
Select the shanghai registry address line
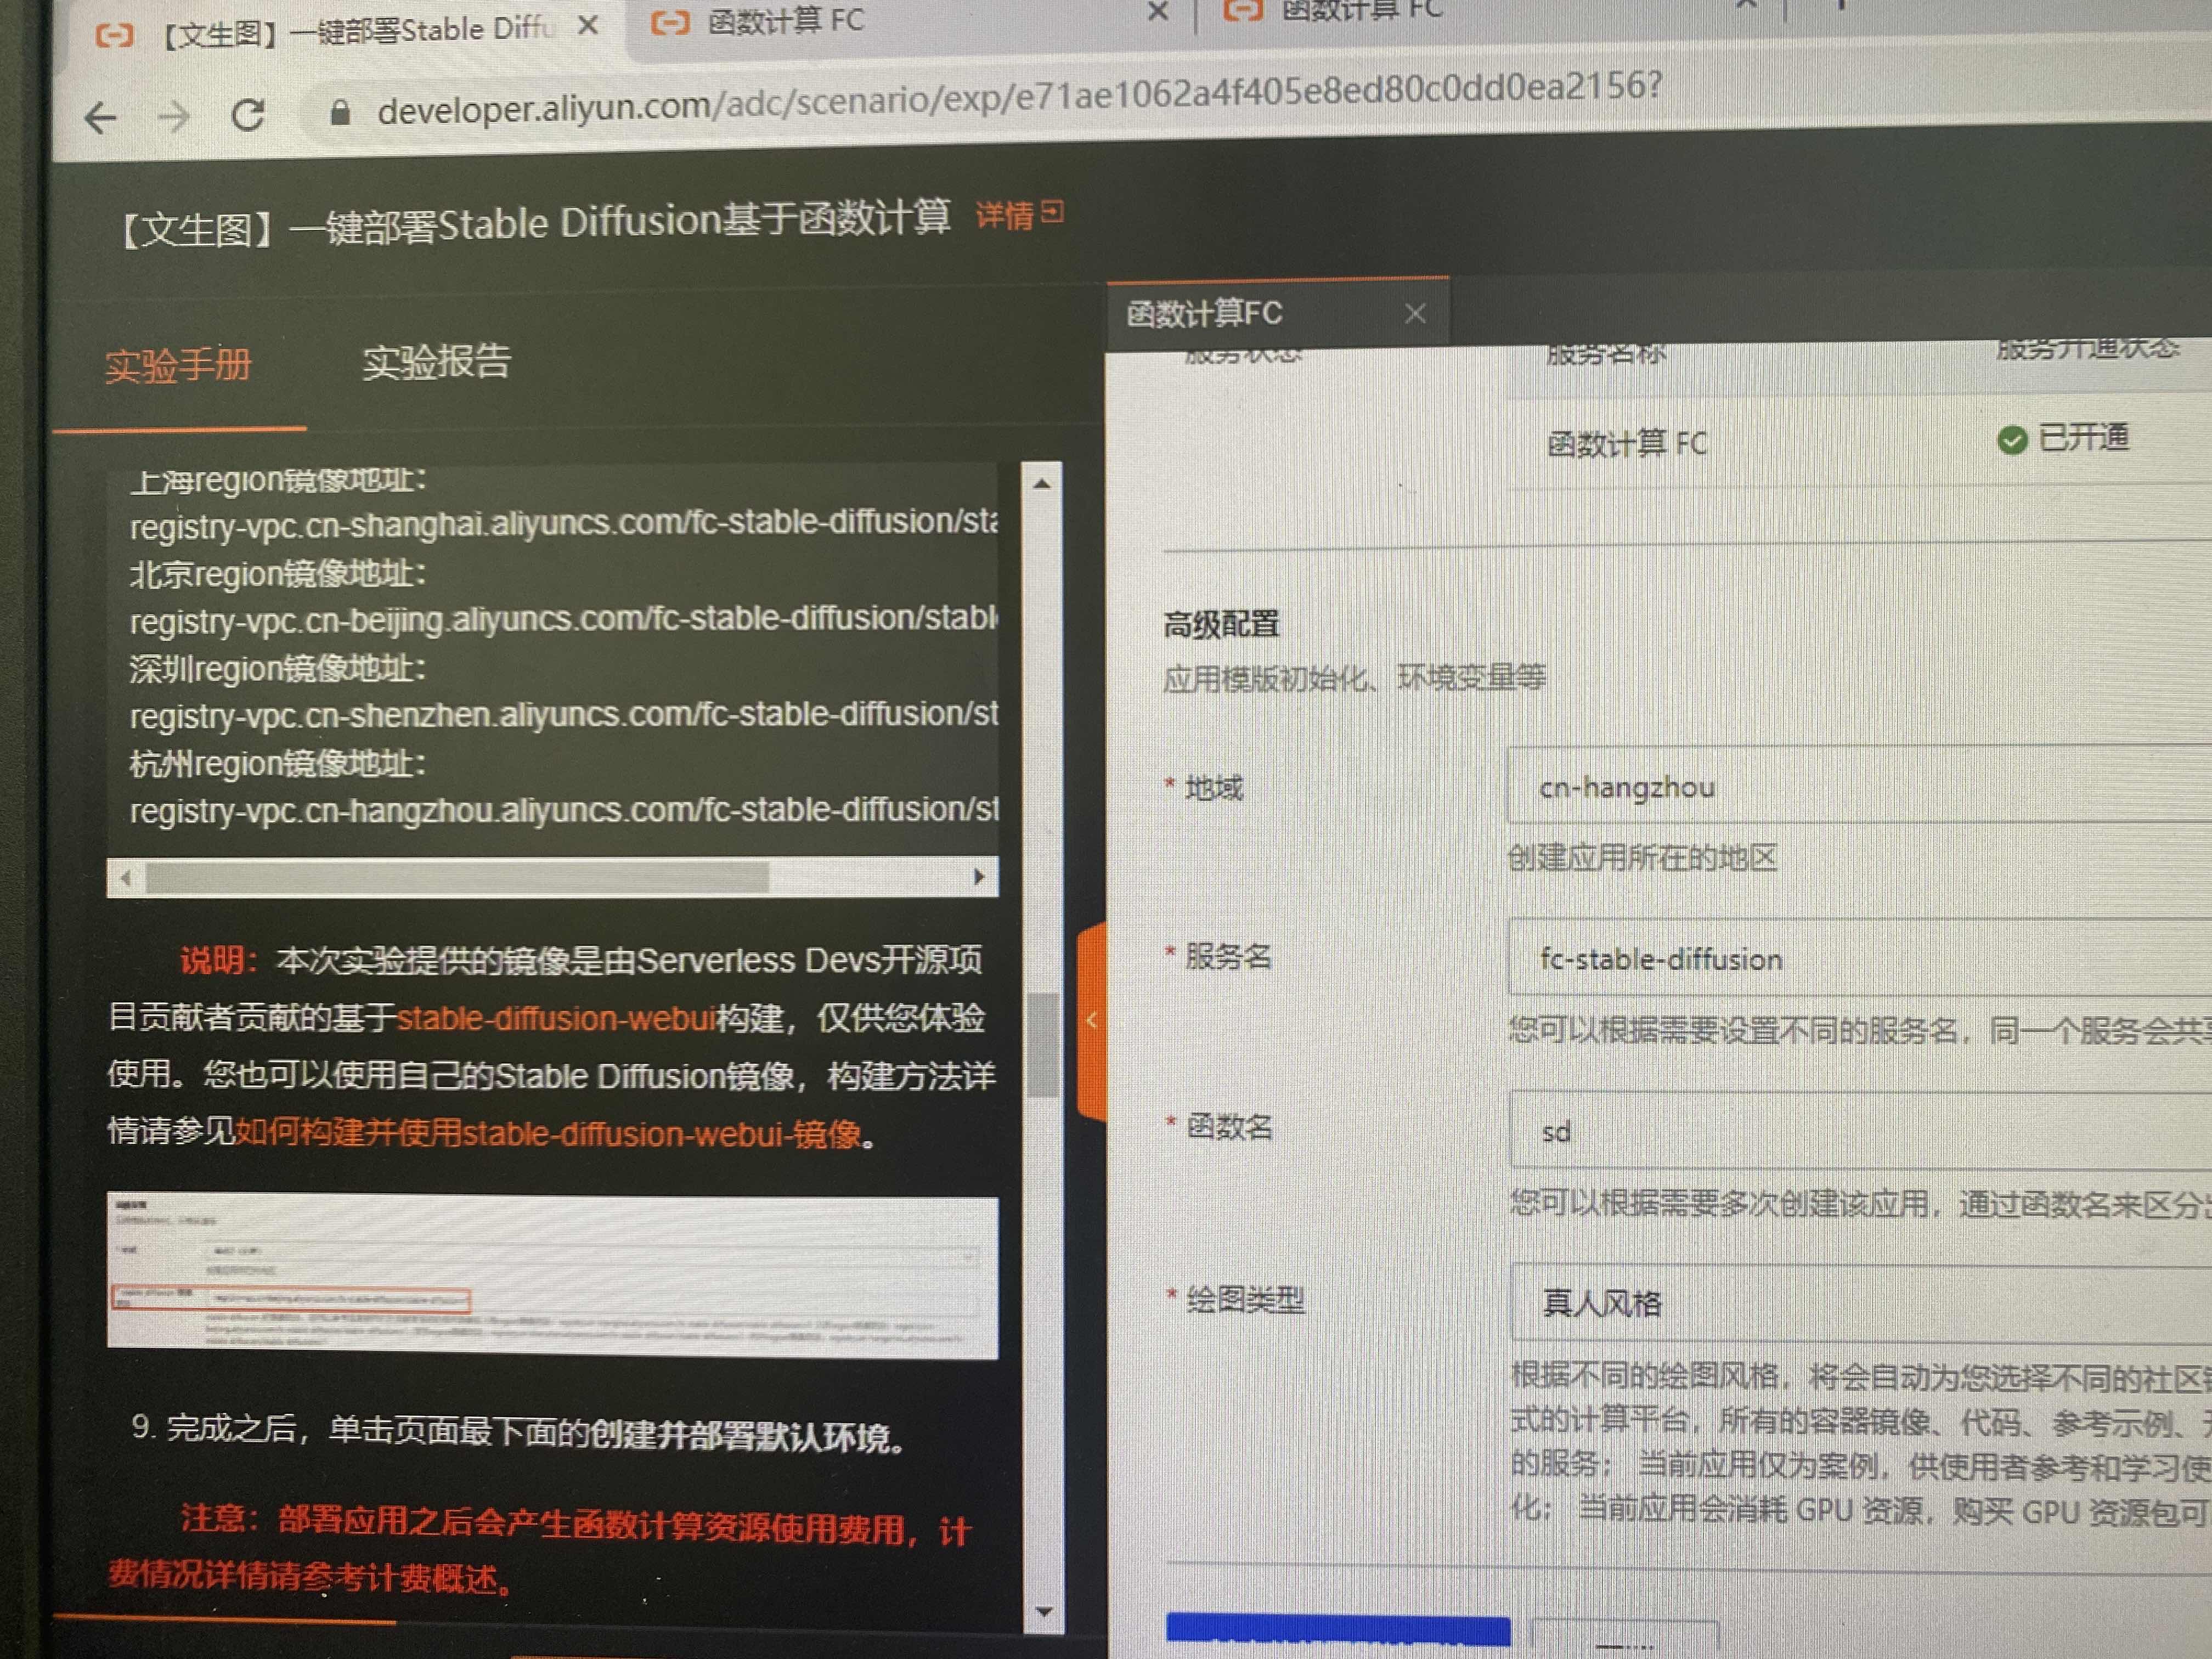coord(564,524)
